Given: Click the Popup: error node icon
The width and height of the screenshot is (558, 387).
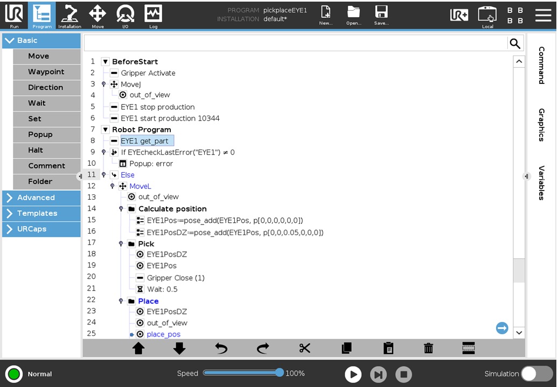Looking at the screenshot, I should pos(122,164).
